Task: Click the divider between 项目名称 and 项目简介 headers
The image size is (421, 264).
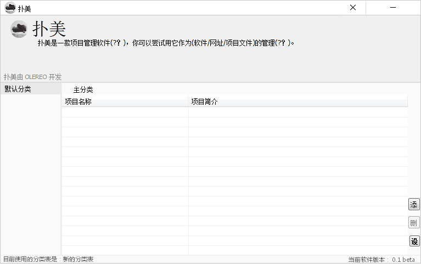Action: pos(188,102)
